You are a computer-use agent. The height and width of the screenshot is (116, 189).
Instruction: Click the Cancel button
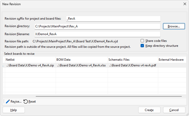pos(174,110)
